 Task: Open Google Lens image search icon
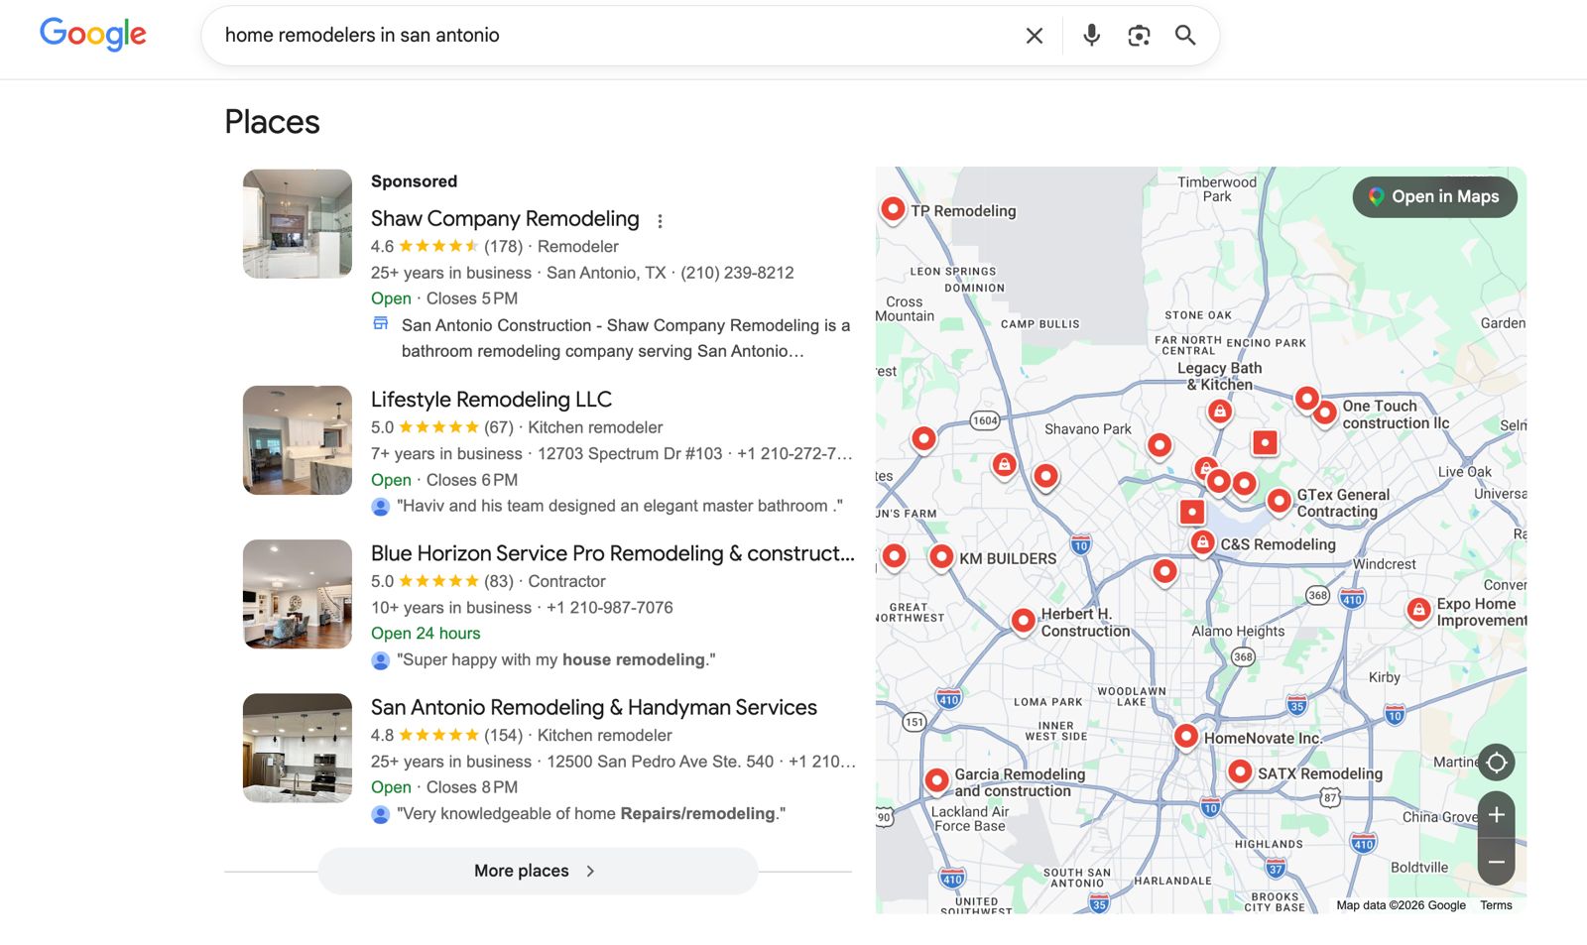tap(1139, 36)
